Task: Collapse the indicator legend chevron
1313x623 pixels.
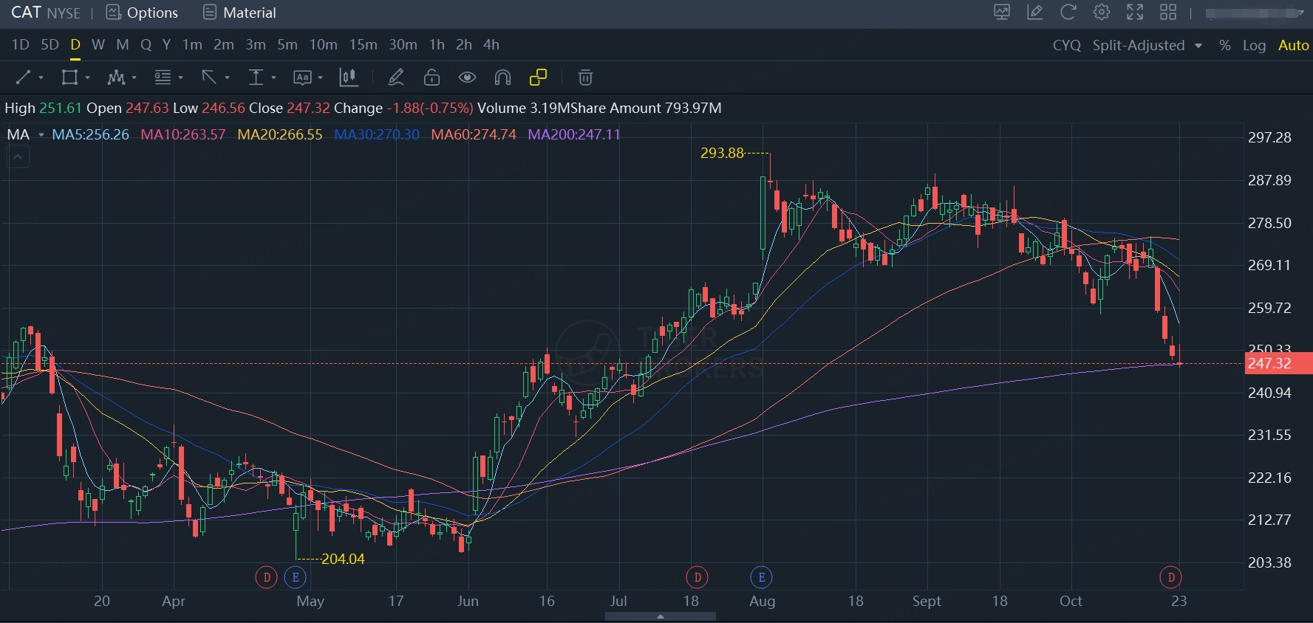Action: [18, 157]
